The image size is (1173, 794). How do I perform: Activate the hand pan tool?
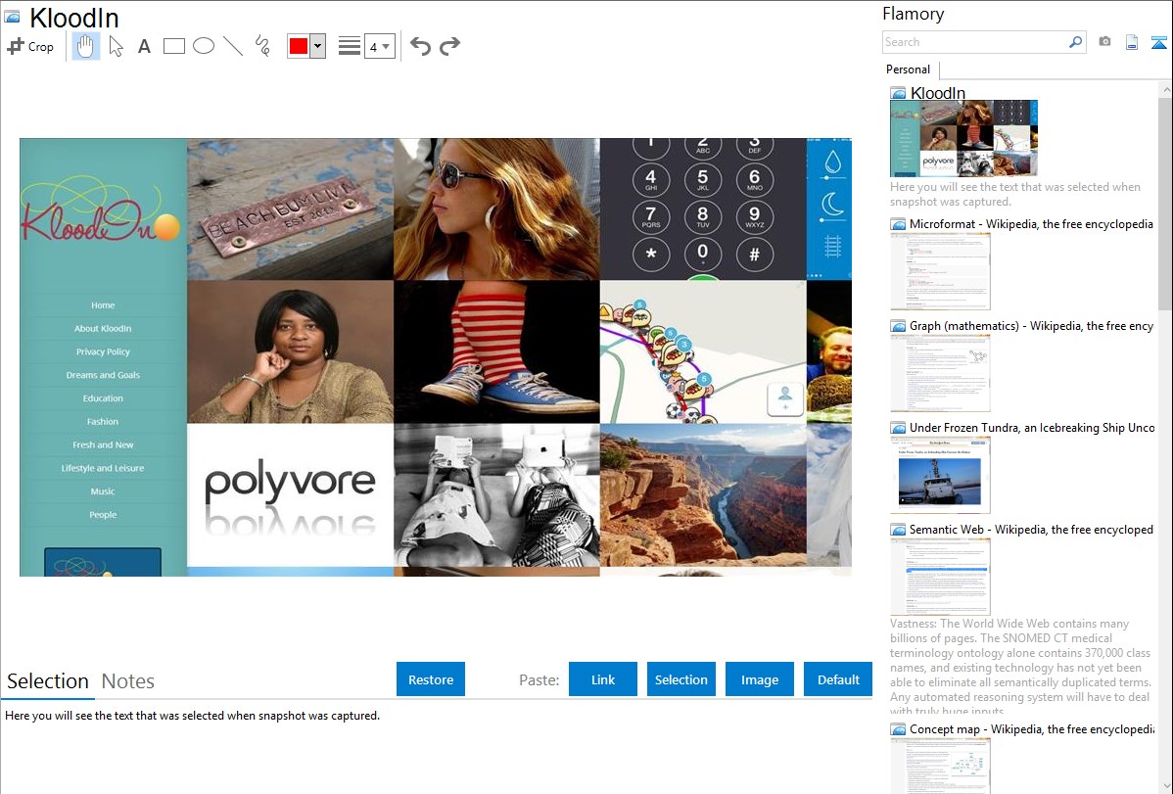pos(86,46)
